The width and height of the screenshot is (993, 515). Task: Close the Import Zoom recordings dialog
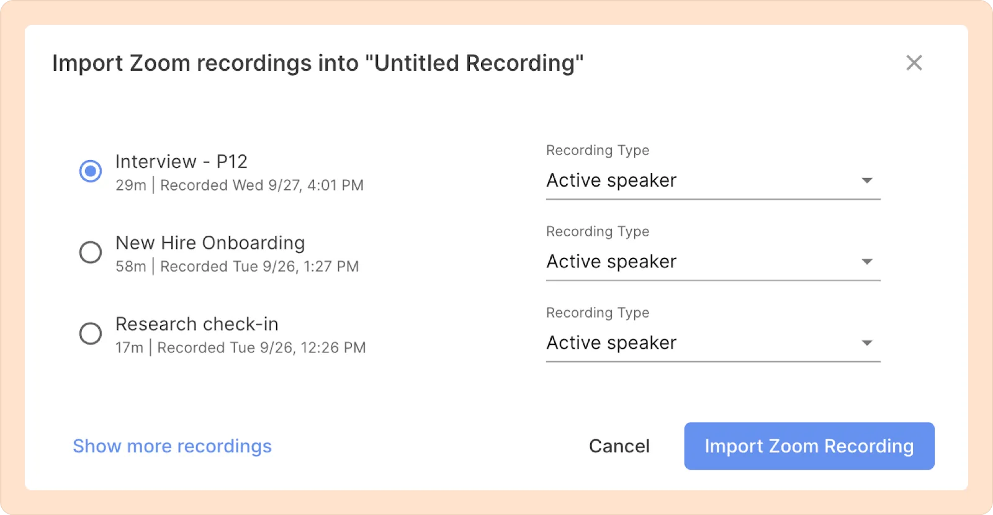point(914,63)
